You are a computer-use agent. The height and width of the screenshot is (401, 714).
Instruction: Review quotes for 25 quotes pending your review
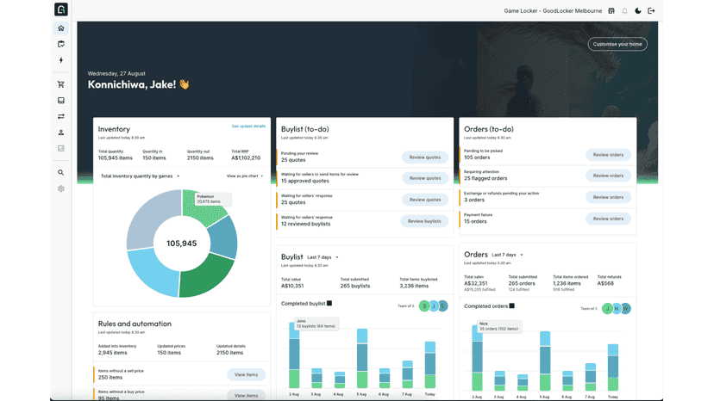click(425, 157)
